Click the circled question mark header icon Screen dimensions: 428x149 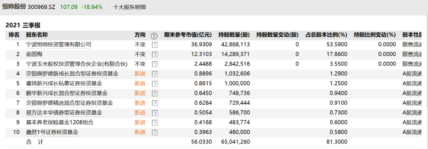pyautogui.click(x=154, y=36)
